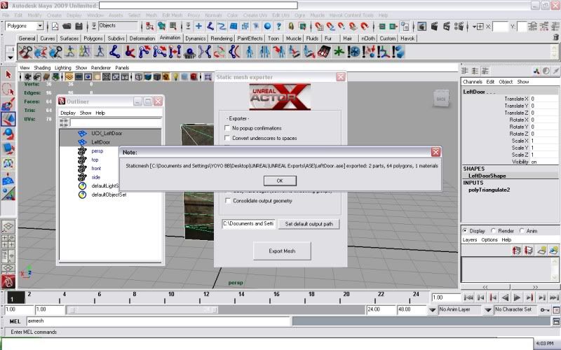Click the four view layout icon

pos(8,241)
